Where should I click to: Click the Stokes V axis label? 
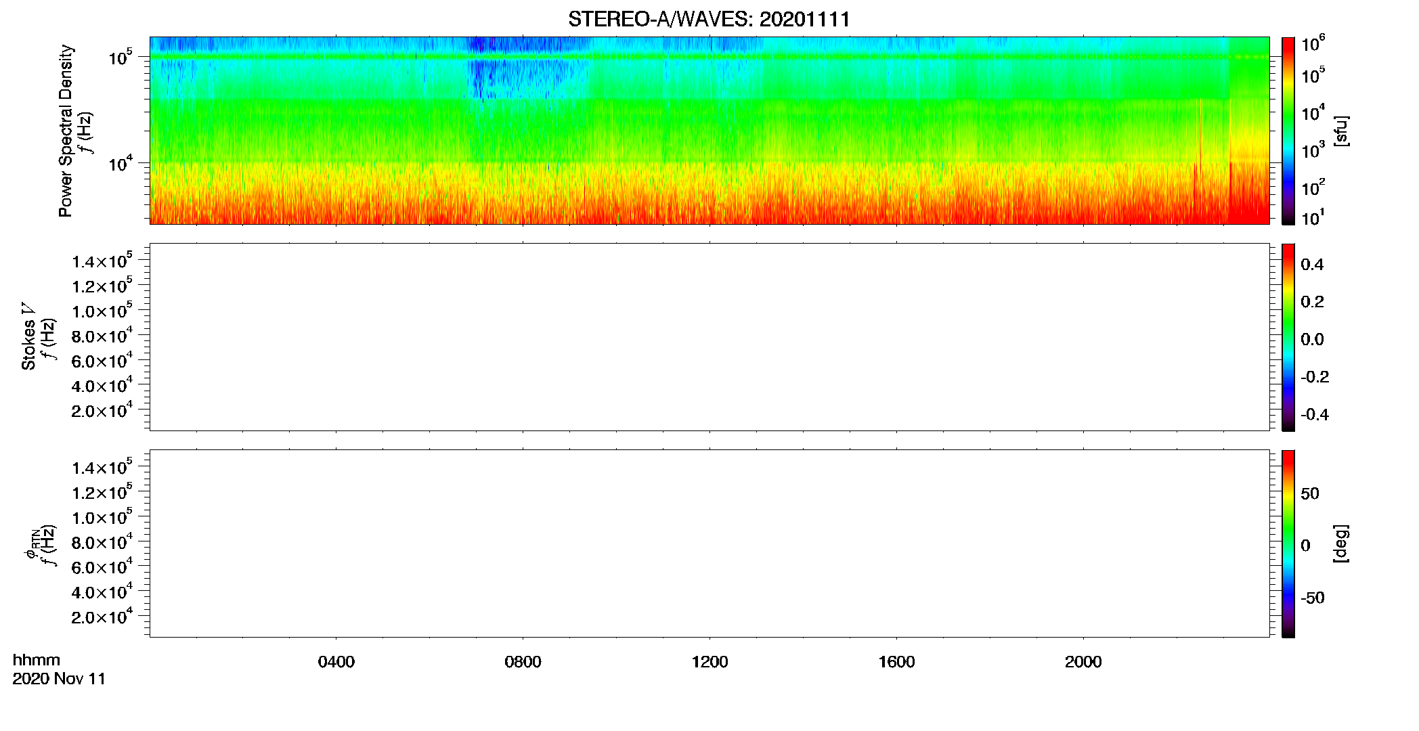tap(28, 336)
